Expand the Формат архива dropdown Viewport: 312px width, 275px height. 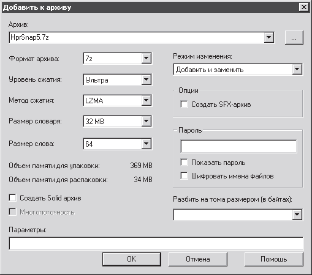click(146, 58)
